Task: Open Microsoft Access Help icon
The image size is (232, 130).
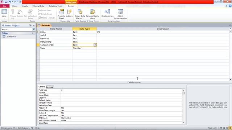Action: point(230,6)
